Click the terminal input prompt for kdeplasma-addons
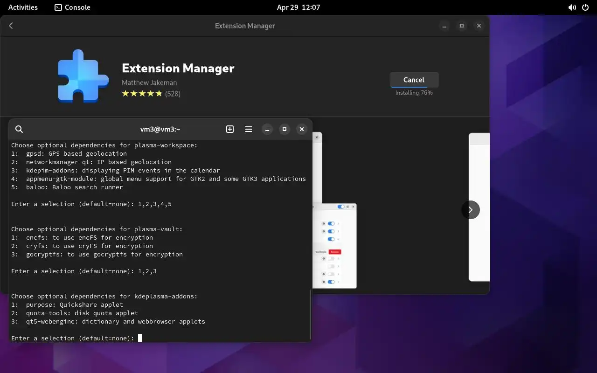Screen dimensions: 597x373 pos(76,338)
